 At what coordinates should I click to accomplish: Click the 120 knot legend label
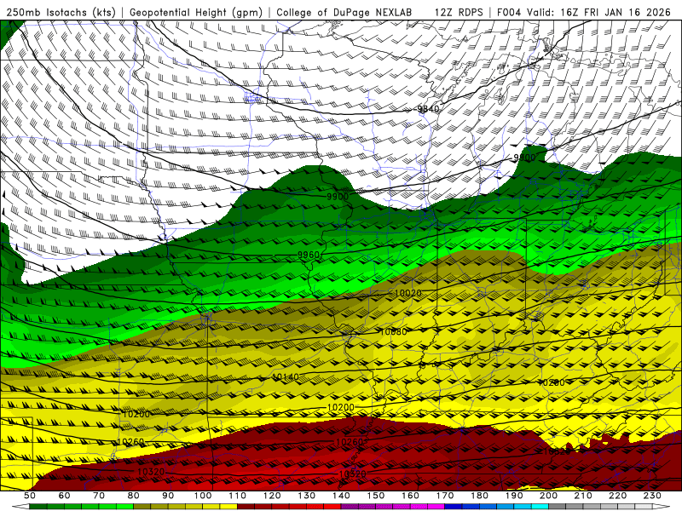[x=272, y=496]
